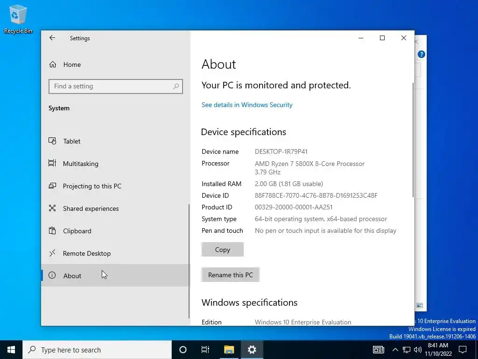Click the back arrow in Settings
This screenshot has width=478, height=359.
pyautogui.click(x=52, y=38)
